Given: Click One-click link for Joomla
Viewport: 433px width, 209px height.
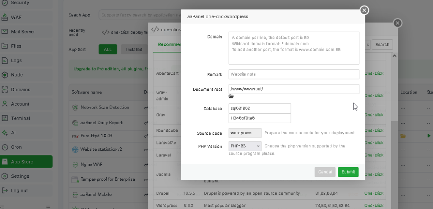Looking at the screenshot, I should pos(374,174).
